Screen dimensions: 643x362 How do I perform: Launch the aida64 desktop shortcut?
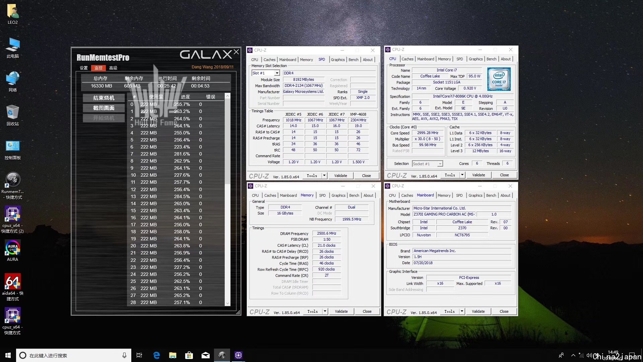click(13, 287)
